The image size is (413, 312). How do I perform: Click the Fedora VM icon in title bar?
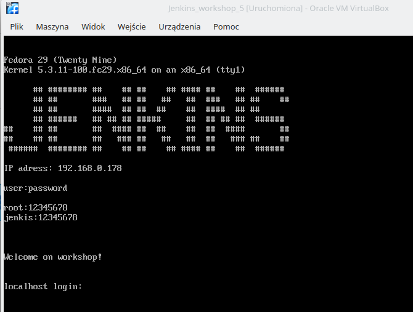(x=12, y=8)
